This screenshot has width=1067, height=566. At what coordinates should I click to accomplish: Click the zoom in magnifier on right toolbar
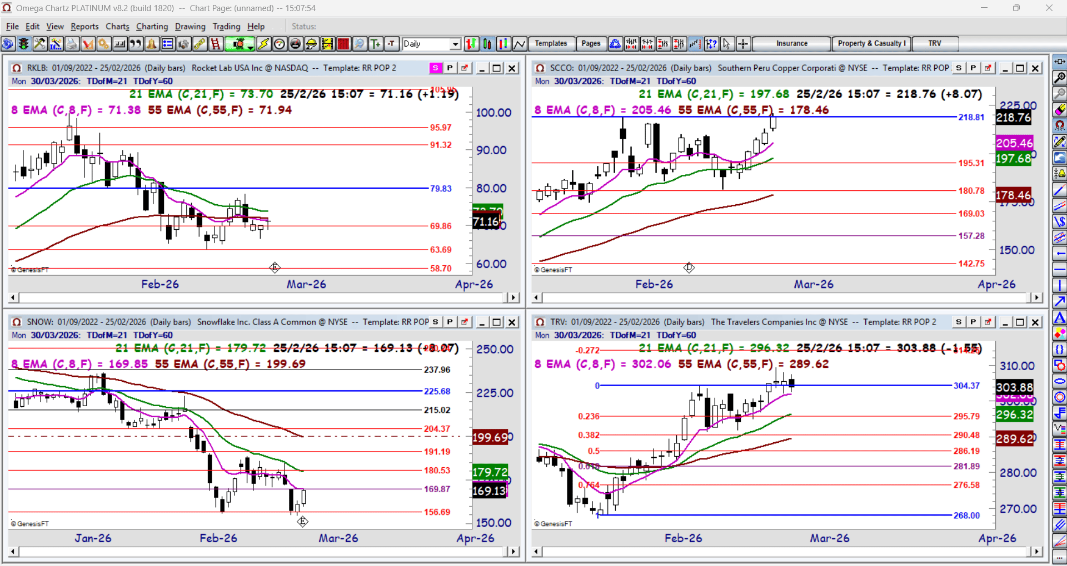click(x=1060, y=78)
